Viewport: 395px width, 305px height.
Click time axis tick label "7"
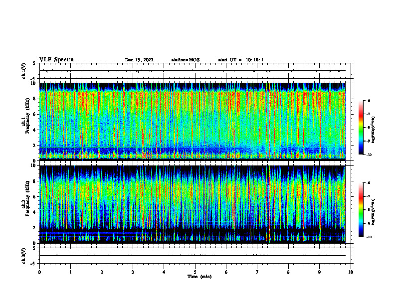point(257,272)
